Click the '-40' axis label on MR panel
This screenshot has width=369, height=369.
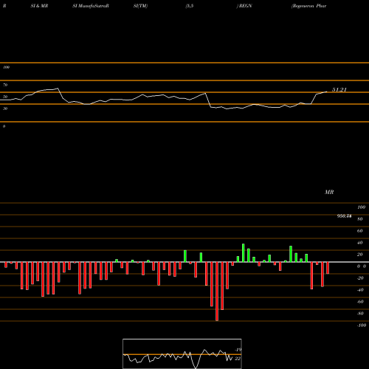pos(360,290)
